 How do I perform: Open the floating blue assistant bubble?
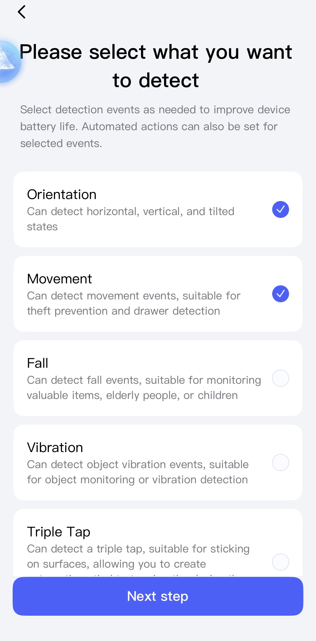tap(8, 62)
